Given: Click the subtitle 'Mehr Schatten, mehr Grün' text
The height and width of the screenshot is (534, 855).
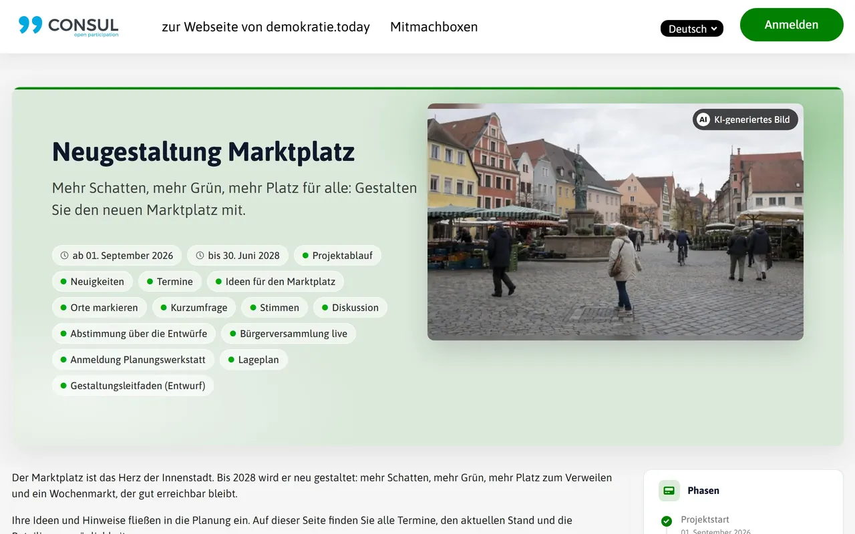Looking at the screenshot, I should [234, 199].
